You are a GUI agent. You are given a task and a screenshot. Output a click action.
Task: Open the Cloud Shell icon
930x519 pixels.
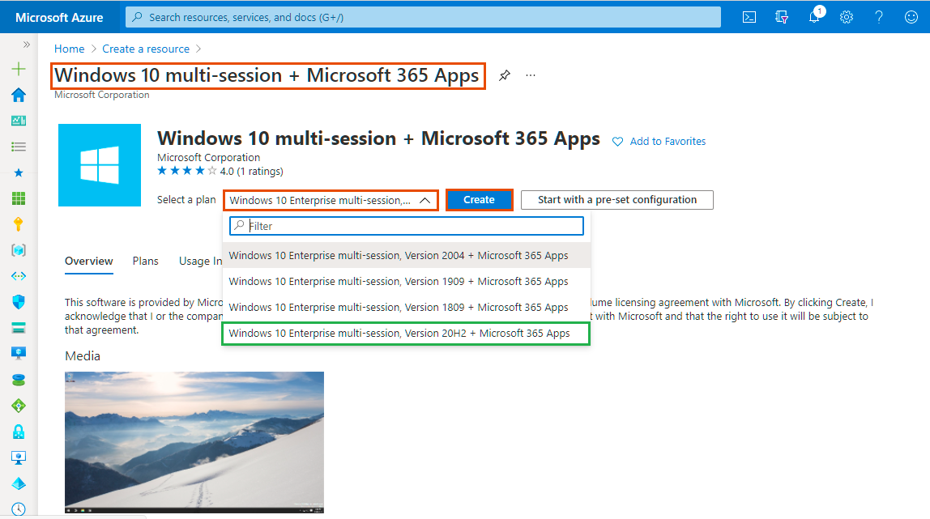(x=749, y=17)
